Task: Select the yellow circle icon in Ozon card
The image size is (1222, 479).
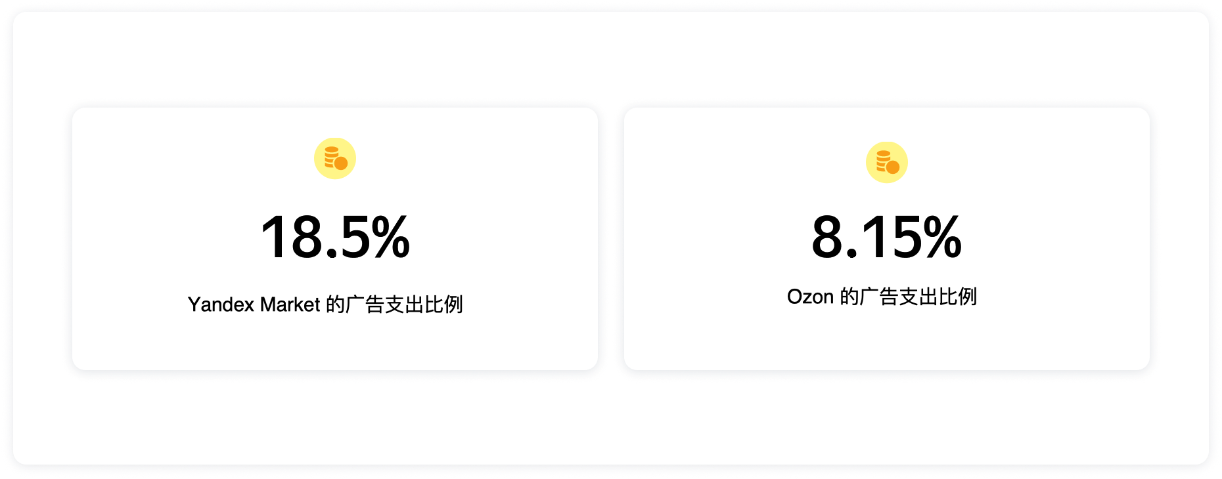Action: click(887, 162)
